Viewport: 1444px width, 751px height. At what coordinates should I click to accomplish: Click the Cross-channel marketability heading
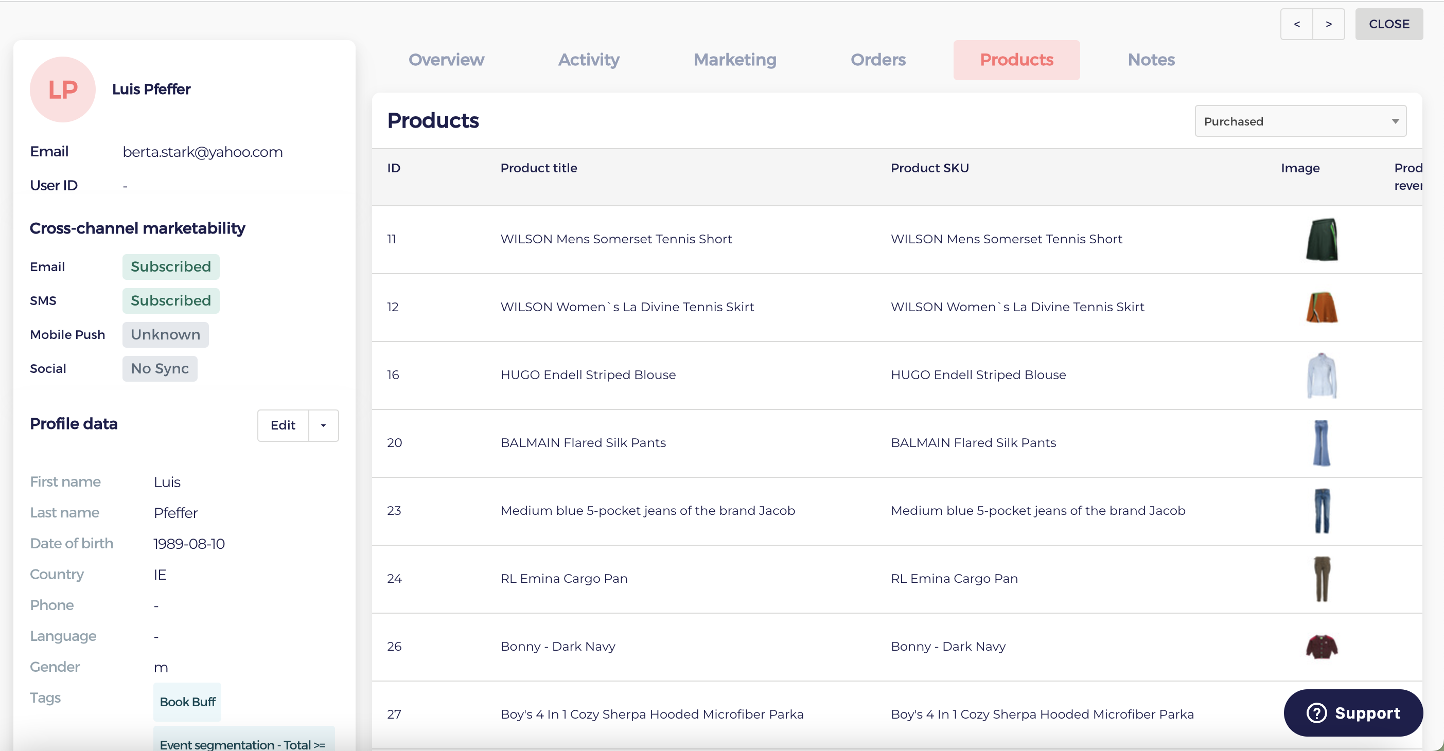point(137,228)
